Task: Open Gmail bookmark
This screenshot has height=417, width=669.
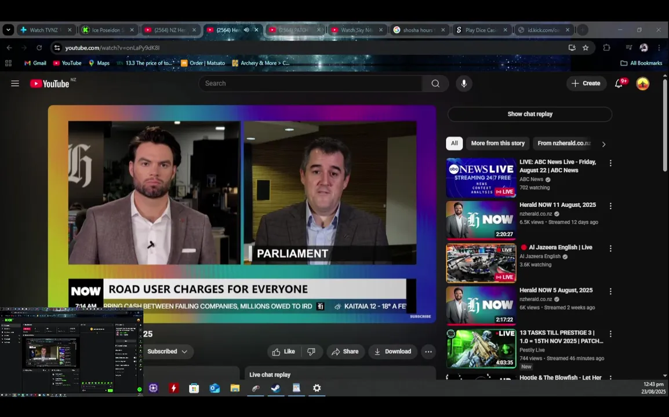Action: point(35,63)
